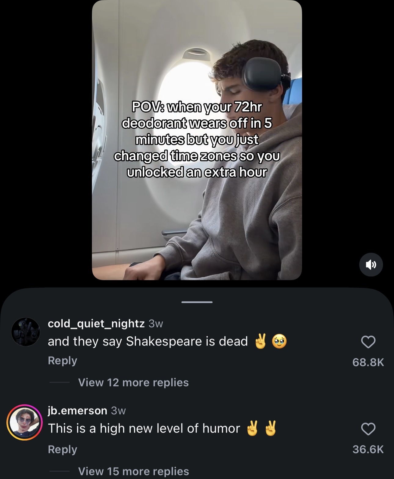Open cold_quiet_nightz's profile picture
Viewport: 394px width, 479px height.
point(26,332)
